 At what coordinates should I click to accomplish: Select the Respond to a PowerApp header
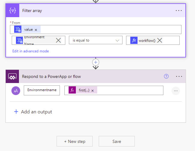pos(96,76)
